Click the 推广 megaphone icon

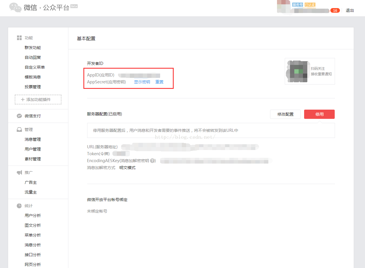pos(19,173)
